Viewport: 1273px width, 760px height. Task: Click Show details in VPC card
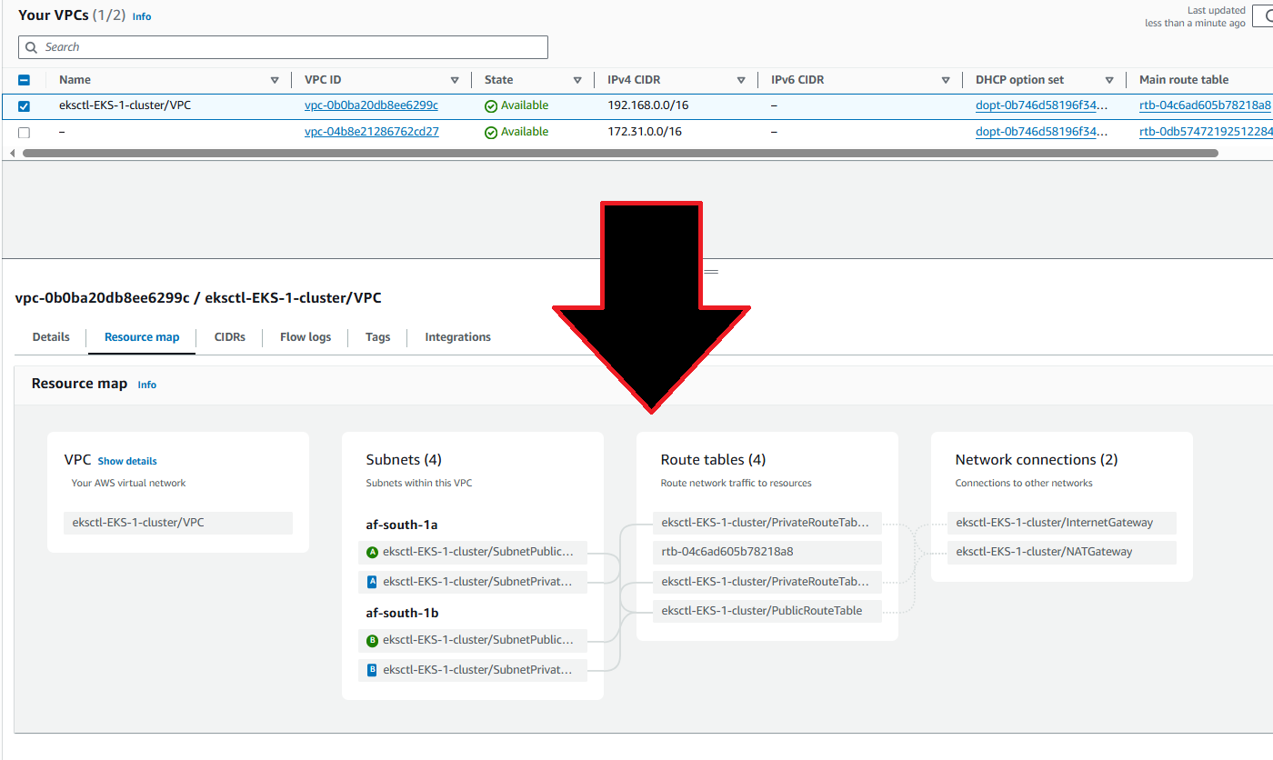pyautogui.click(x=127, y=461)
